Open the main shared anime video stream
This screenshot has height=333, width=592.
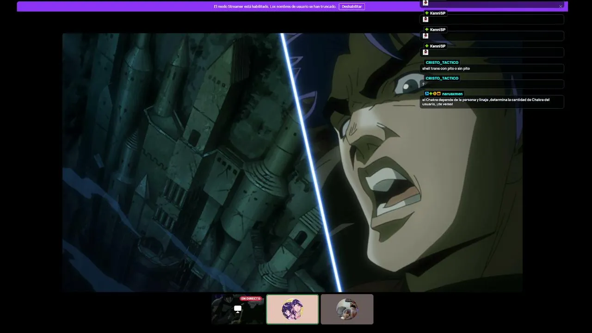point(292,162)
